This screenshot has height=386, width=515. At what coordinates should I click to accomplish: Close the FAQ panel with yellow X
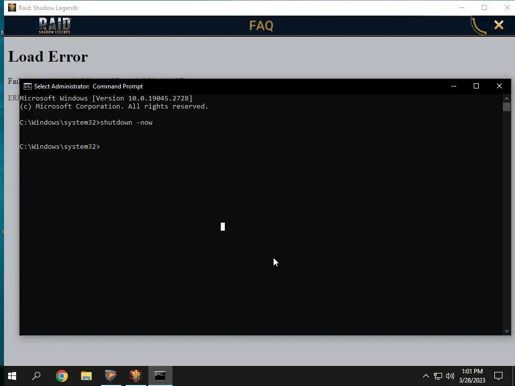point(499,25)
